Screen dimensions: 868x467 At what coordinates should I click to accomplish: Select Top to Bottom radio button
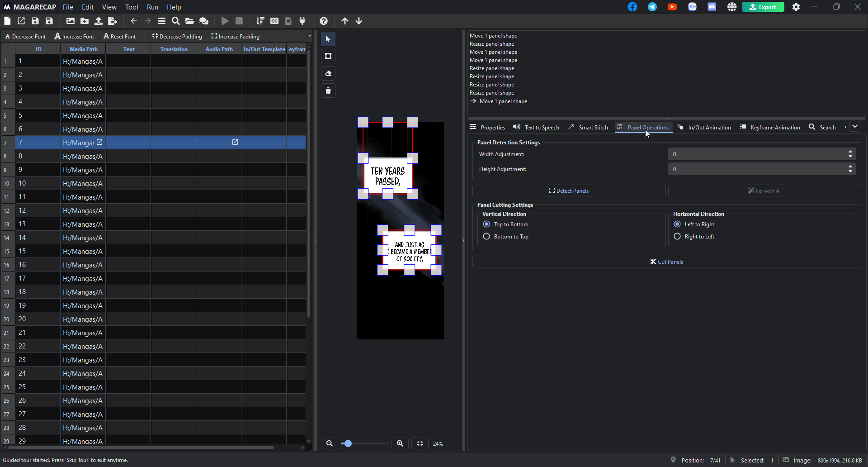pyautogui.click(x=486, y=224)
